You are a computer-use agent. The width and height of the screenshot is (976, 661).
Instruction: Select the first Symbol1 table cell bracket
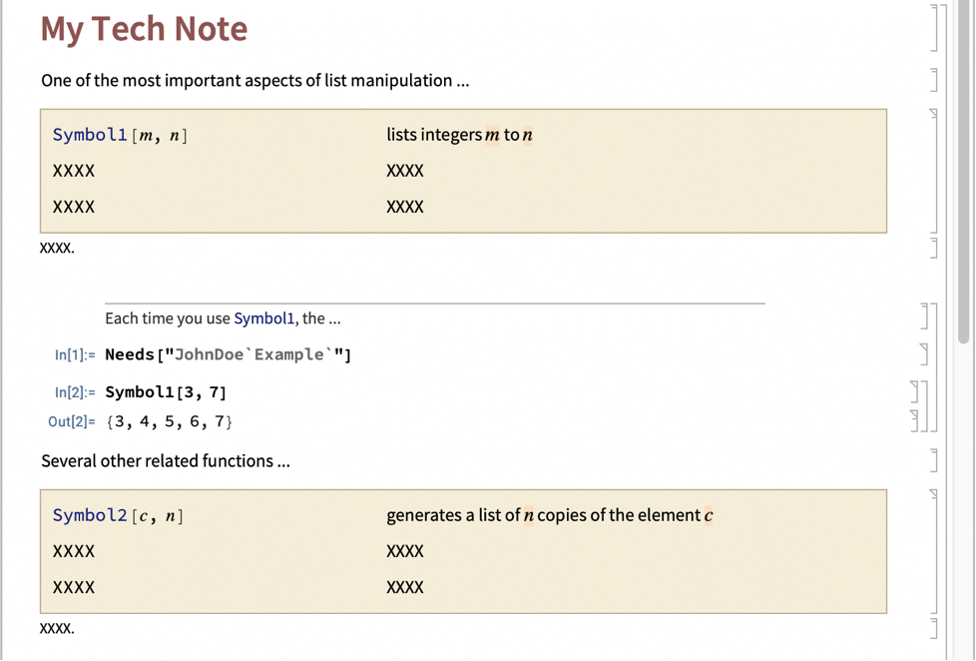pos(934,170)
